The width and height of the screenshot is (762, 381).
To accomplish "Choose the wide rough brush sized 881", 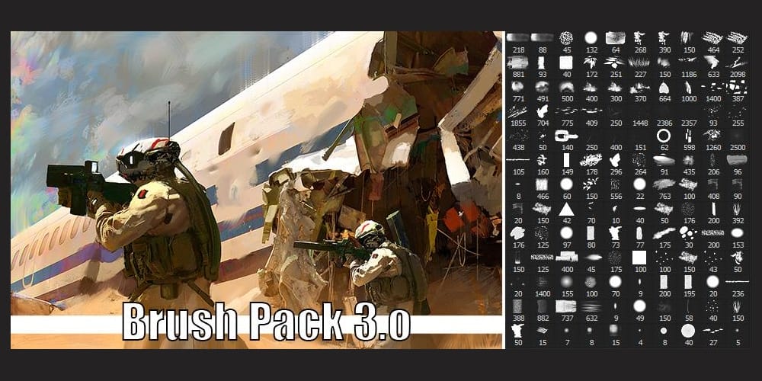I will coord(517,62).
